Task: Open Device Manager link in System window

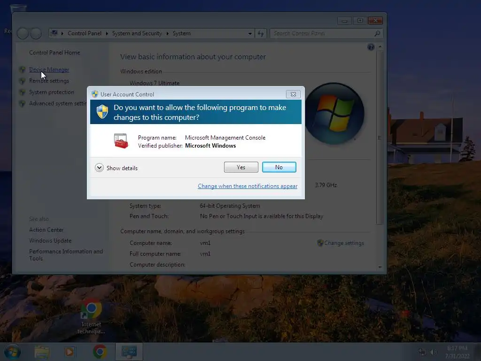Action: pos(49,70)
